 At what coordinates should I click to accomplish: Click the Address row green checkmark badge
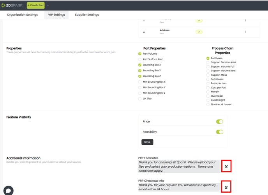(199, 32)
